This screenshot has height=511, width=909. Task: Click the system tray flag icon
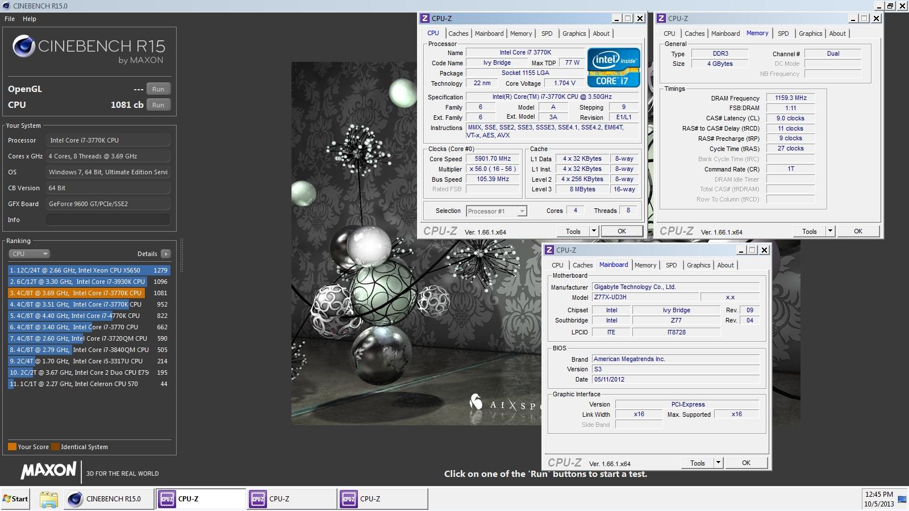click(902, 500)
